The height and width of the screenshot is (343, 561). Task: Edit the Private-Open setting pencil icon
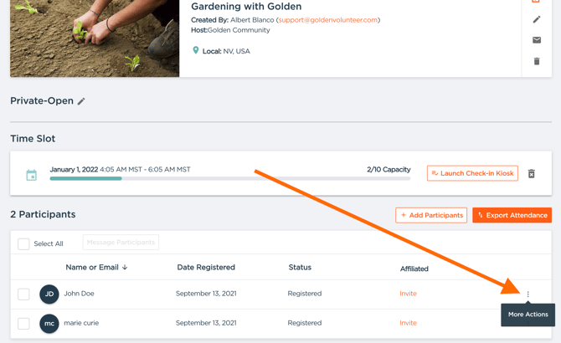pyautogui.click(x=81, y=101)
